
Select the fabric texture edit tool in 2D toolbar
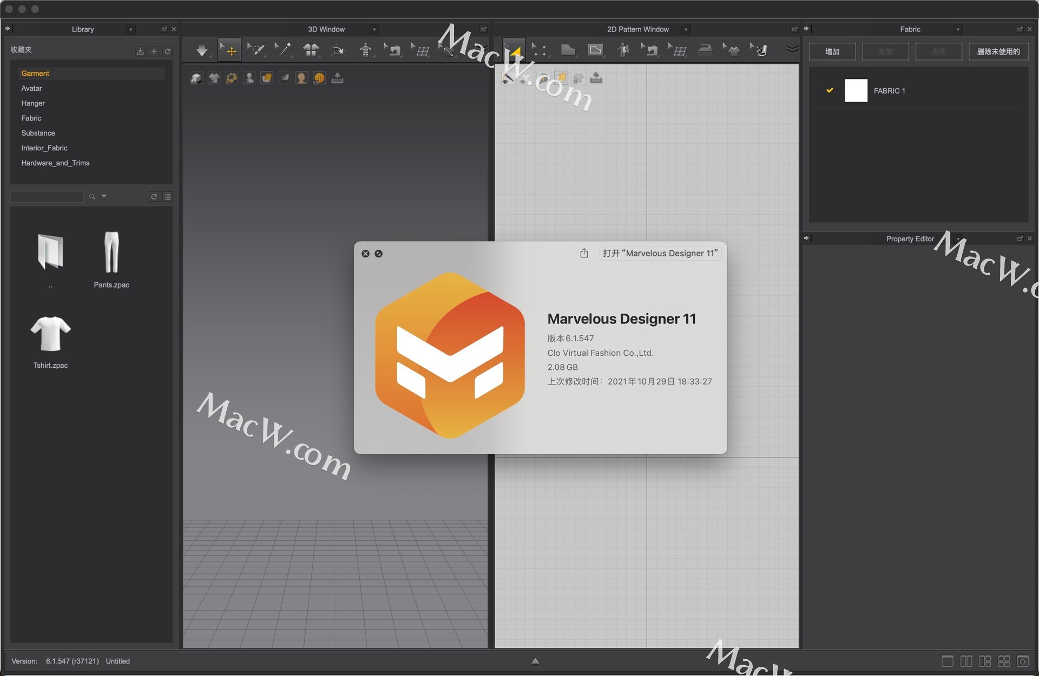point(759,50)
